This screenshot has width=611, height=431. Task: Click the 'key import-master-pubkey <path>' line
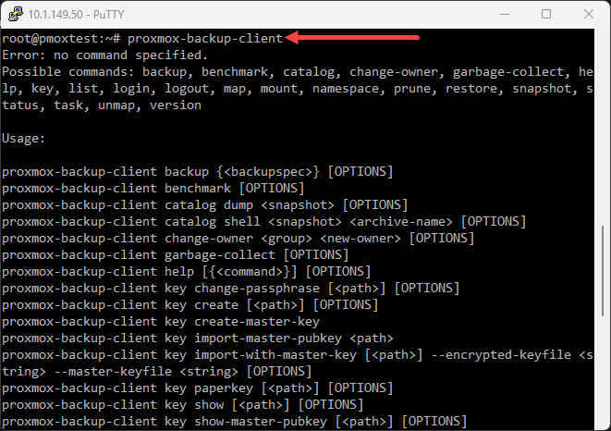198,339
